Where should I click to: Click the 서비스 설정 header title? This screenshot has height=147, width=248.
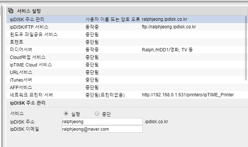pos(29,11)
